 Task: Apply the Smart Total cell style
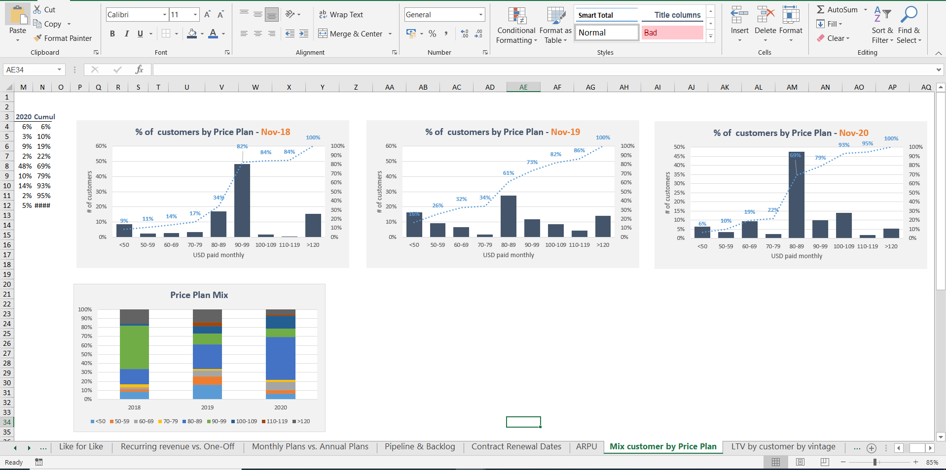click(x=607, y=15)
